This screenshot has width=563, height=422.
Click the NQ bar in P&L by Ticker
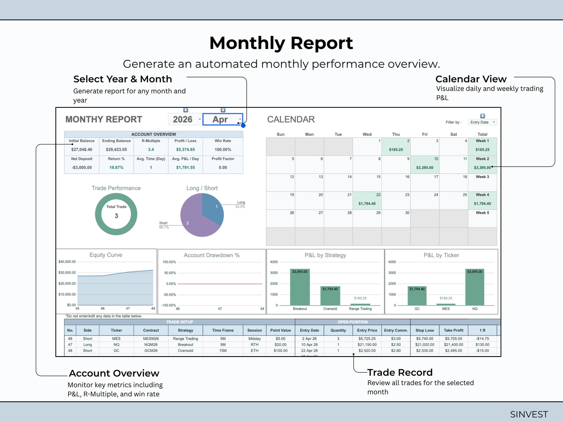tap(475, 287)
